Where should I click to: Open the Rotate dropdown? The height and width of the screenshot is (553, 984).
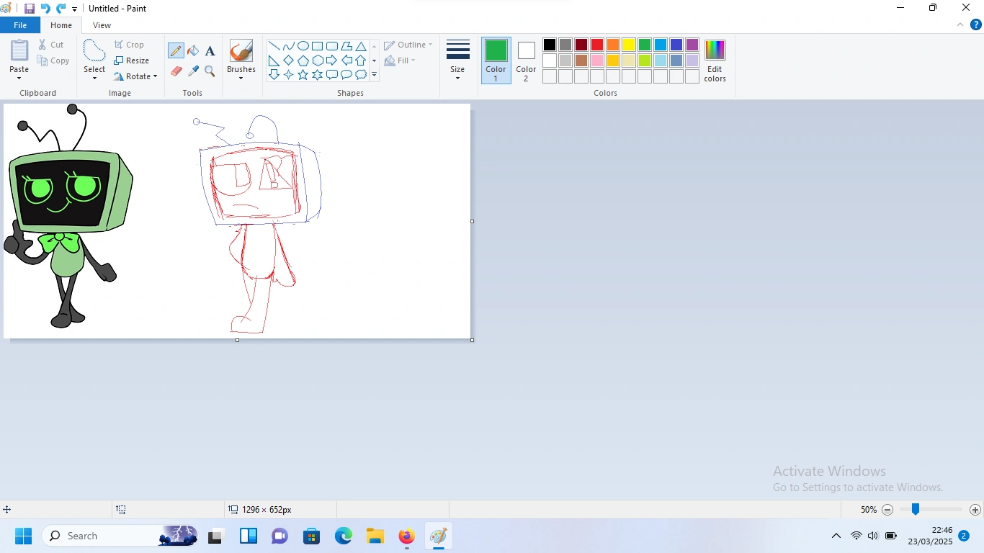tap(135, 76)
